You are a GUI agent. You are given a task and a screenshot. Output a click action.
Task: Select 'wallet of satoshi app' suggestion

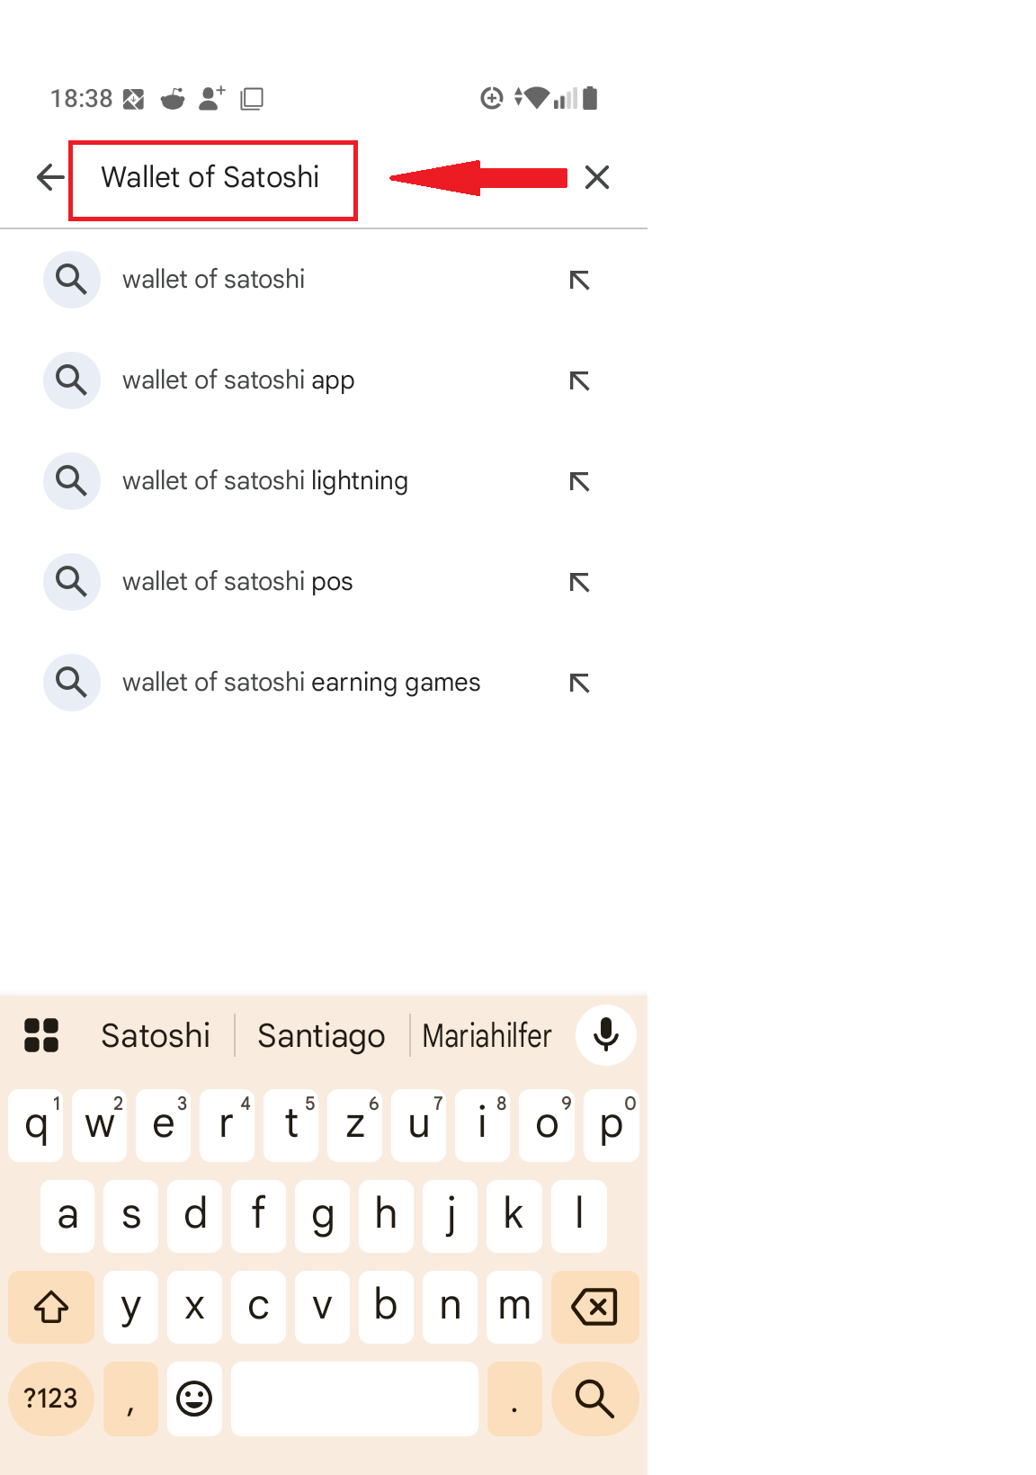click(x=238, y=380)
